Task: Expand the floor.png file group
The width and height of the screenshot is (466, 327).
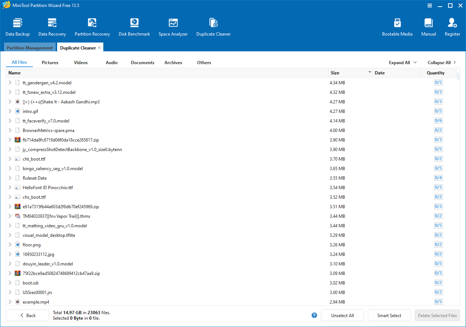Action: coord(10,245)
